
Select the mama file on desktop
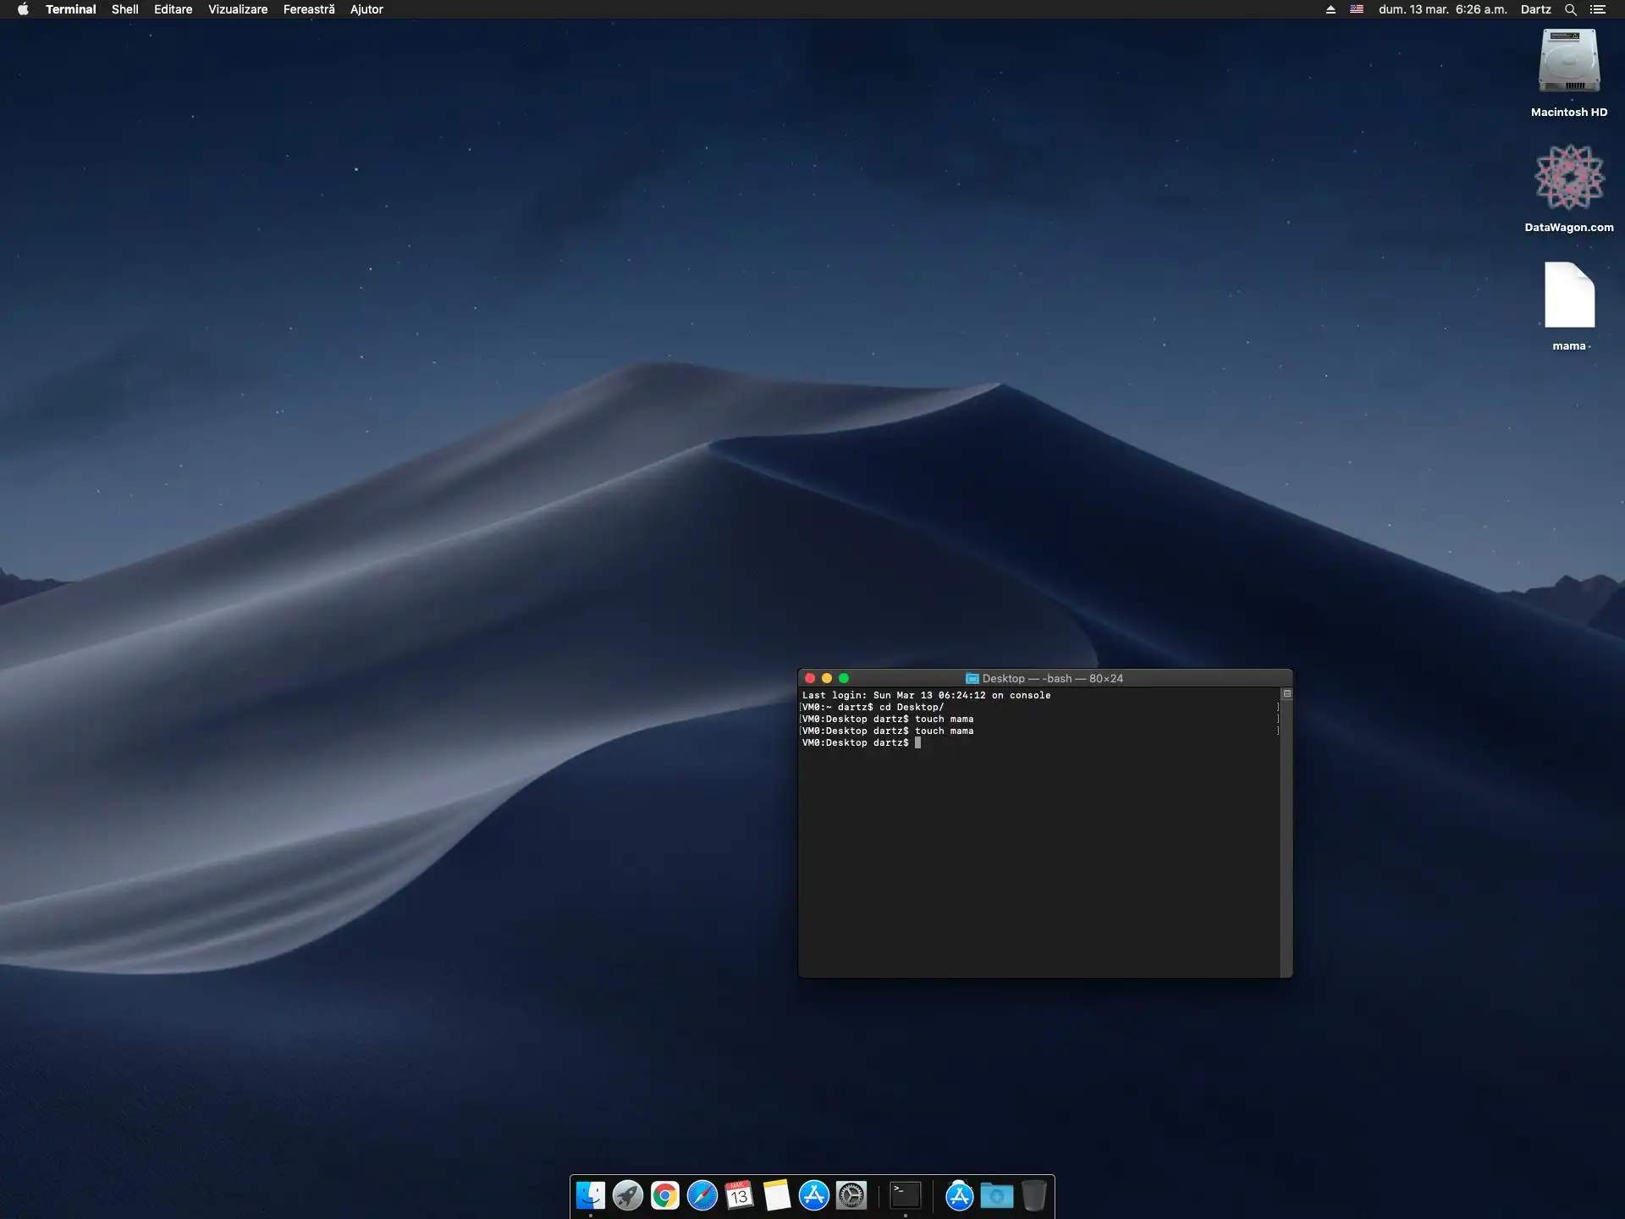[x=1569, y=296]
